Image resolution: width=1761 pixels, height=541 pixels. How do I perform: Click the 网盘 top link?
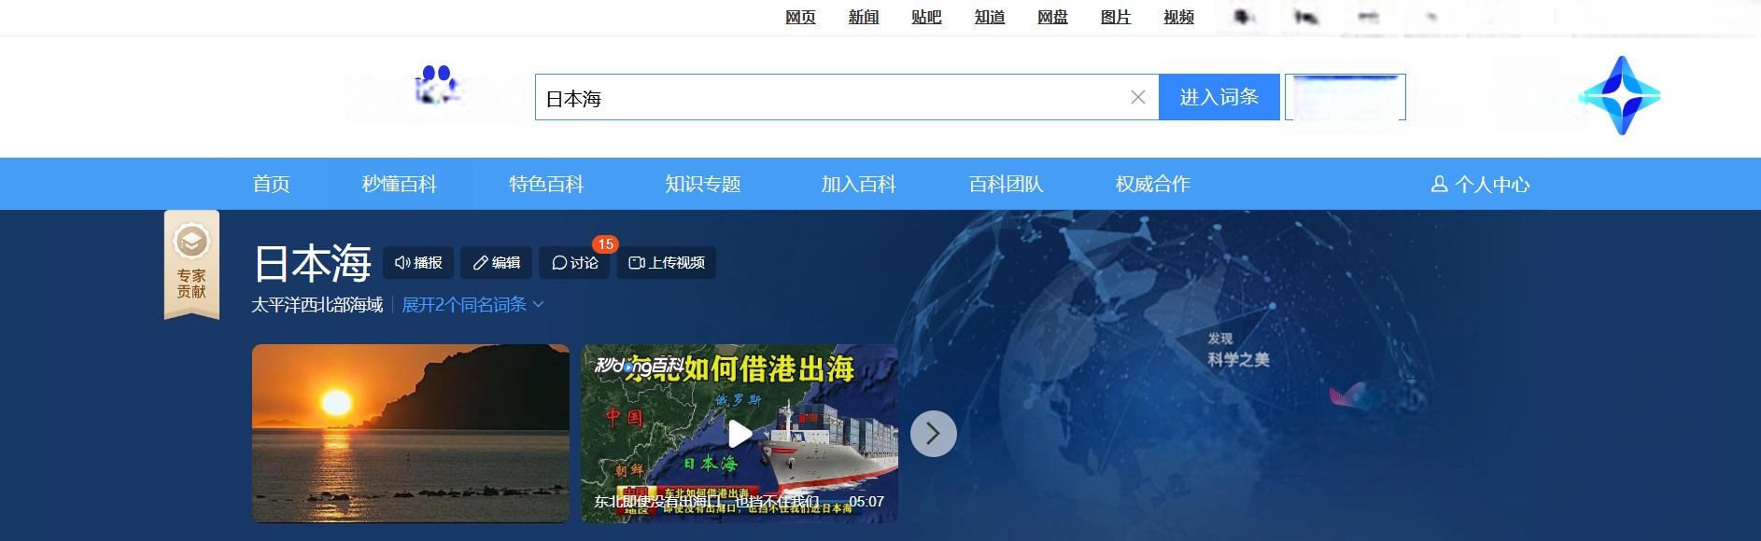pyautogui.click(x=1052, y=17)
